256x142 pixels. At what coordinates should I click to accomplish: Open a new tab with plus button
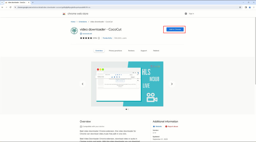(x=33, y=2)
